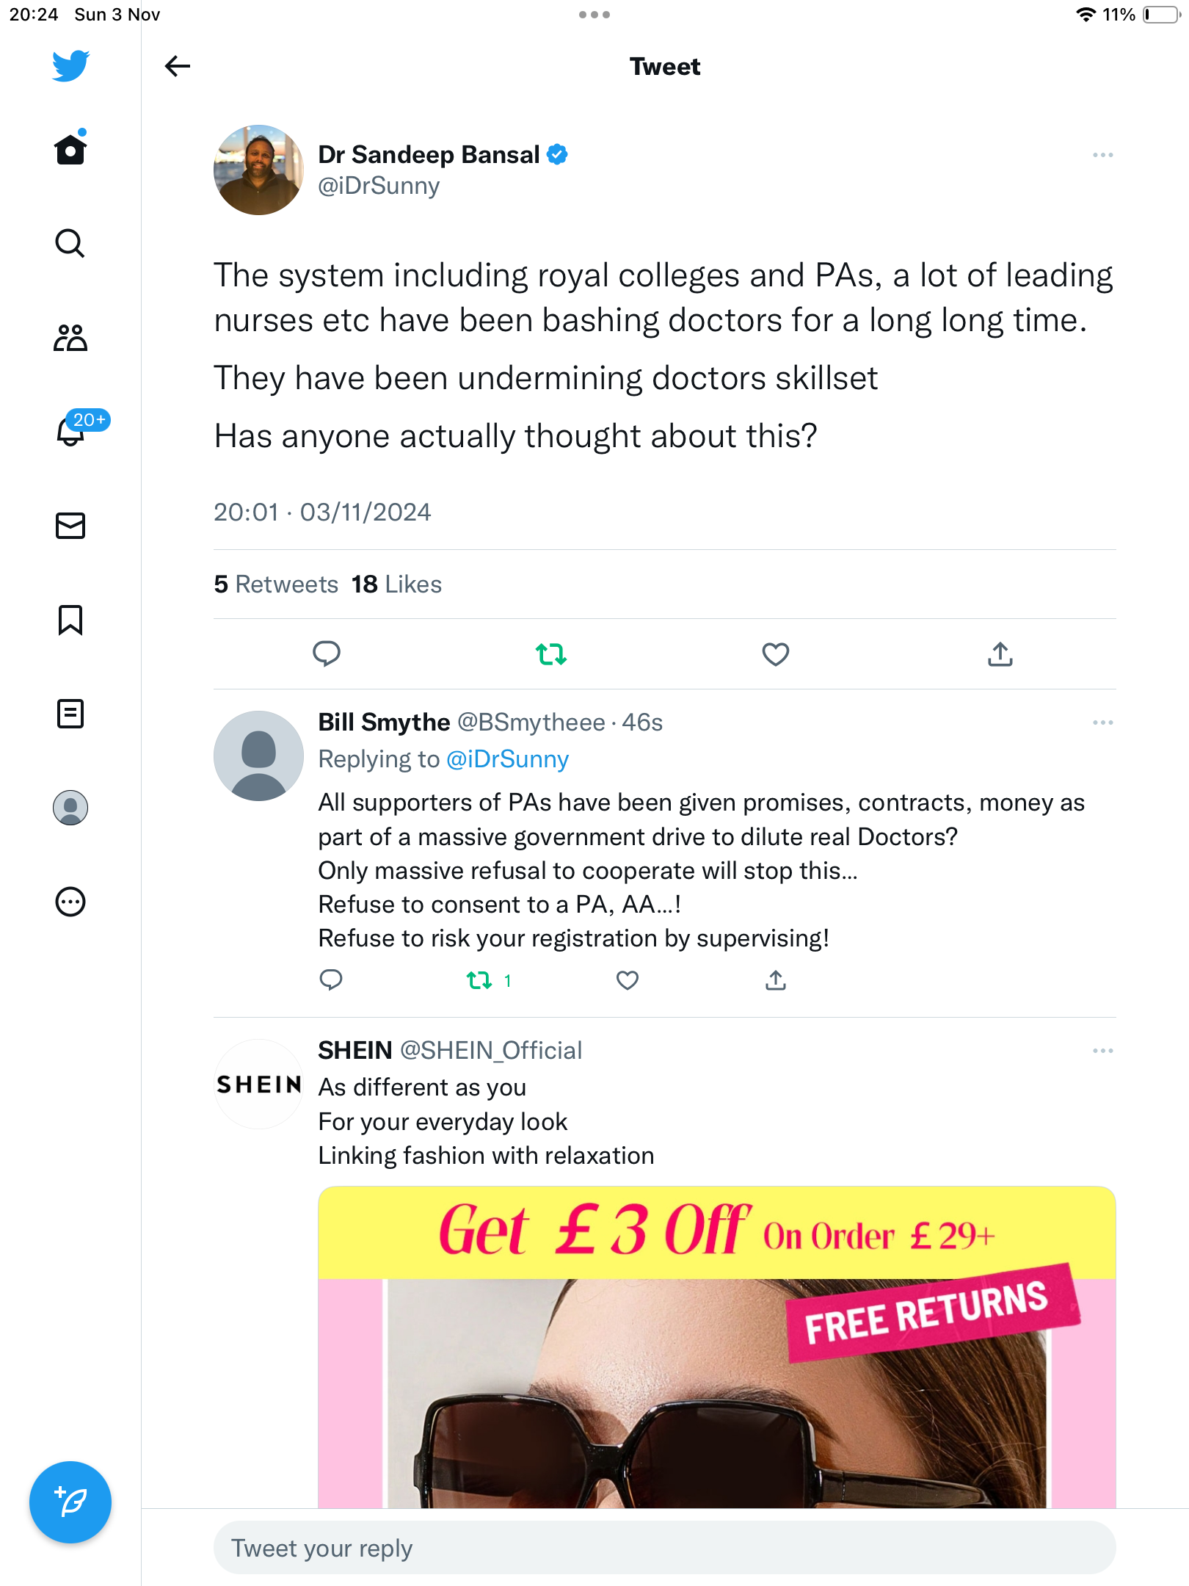Focus the Tweet your reply field
The height and width of the screenshot is (1586, 1189).
[x=665, y=1548]
